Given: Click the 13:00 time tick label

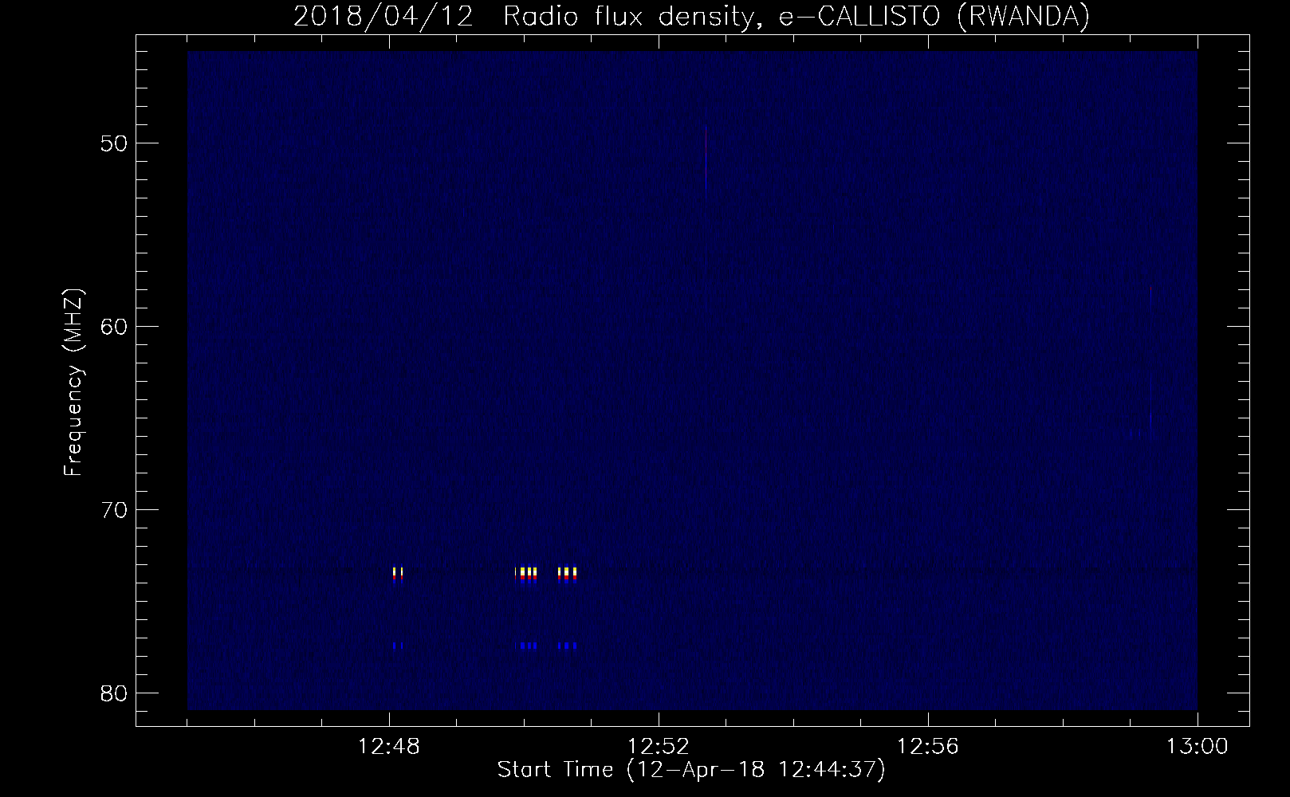Looking at the screenshot, I should pos(1198,747).
